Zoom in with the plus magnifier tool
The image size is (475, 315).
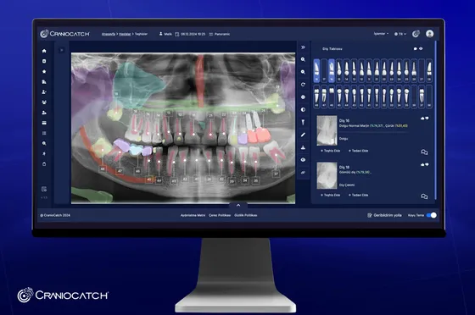click(x=303, y=59)
